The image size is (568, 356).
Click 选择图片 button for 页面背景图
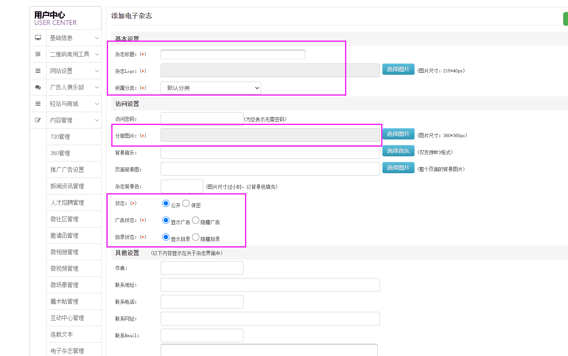398,168
